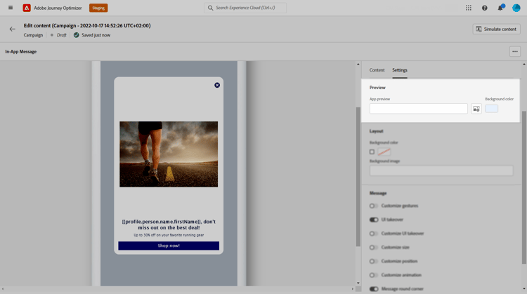Viewport: 527px width, 294px height.
Task: Open the user profile avatar
Action: pyautogui.click(x=516, y=8)
